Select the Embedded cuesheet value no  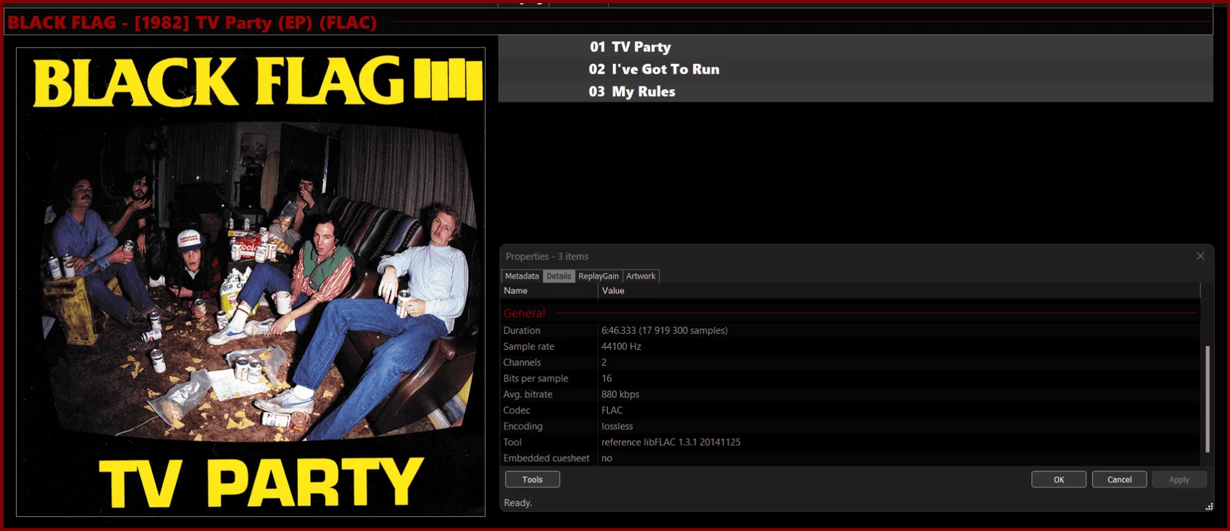(x=607, y=459)
